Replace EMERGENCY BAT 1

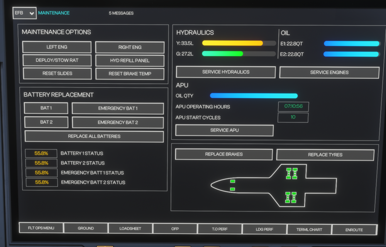click(118, 108)
